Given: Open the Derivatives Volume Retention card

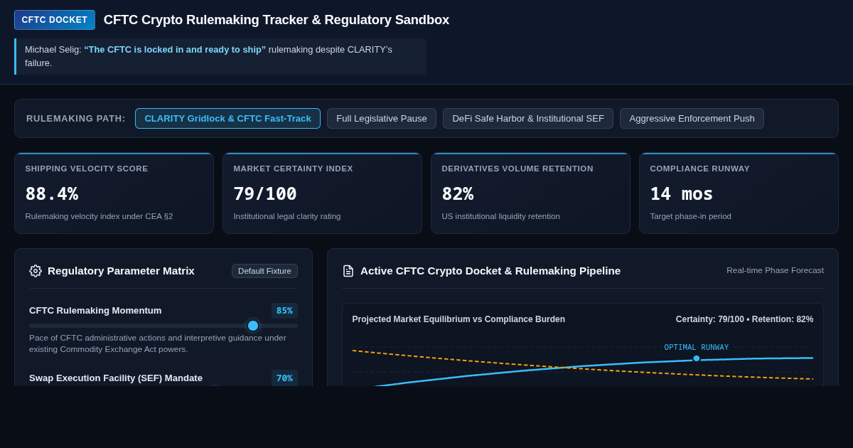Looking at the screenshot, I should click(x=530, y=193).
